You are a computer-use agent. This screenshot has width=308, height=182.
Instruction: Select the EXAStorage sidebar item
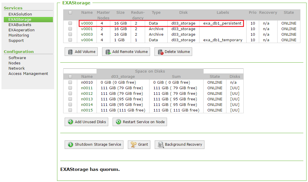click(x=28, y=19)
